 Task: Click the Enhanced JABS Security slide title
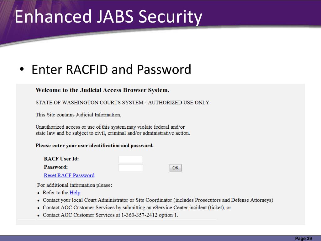(108, 17)
